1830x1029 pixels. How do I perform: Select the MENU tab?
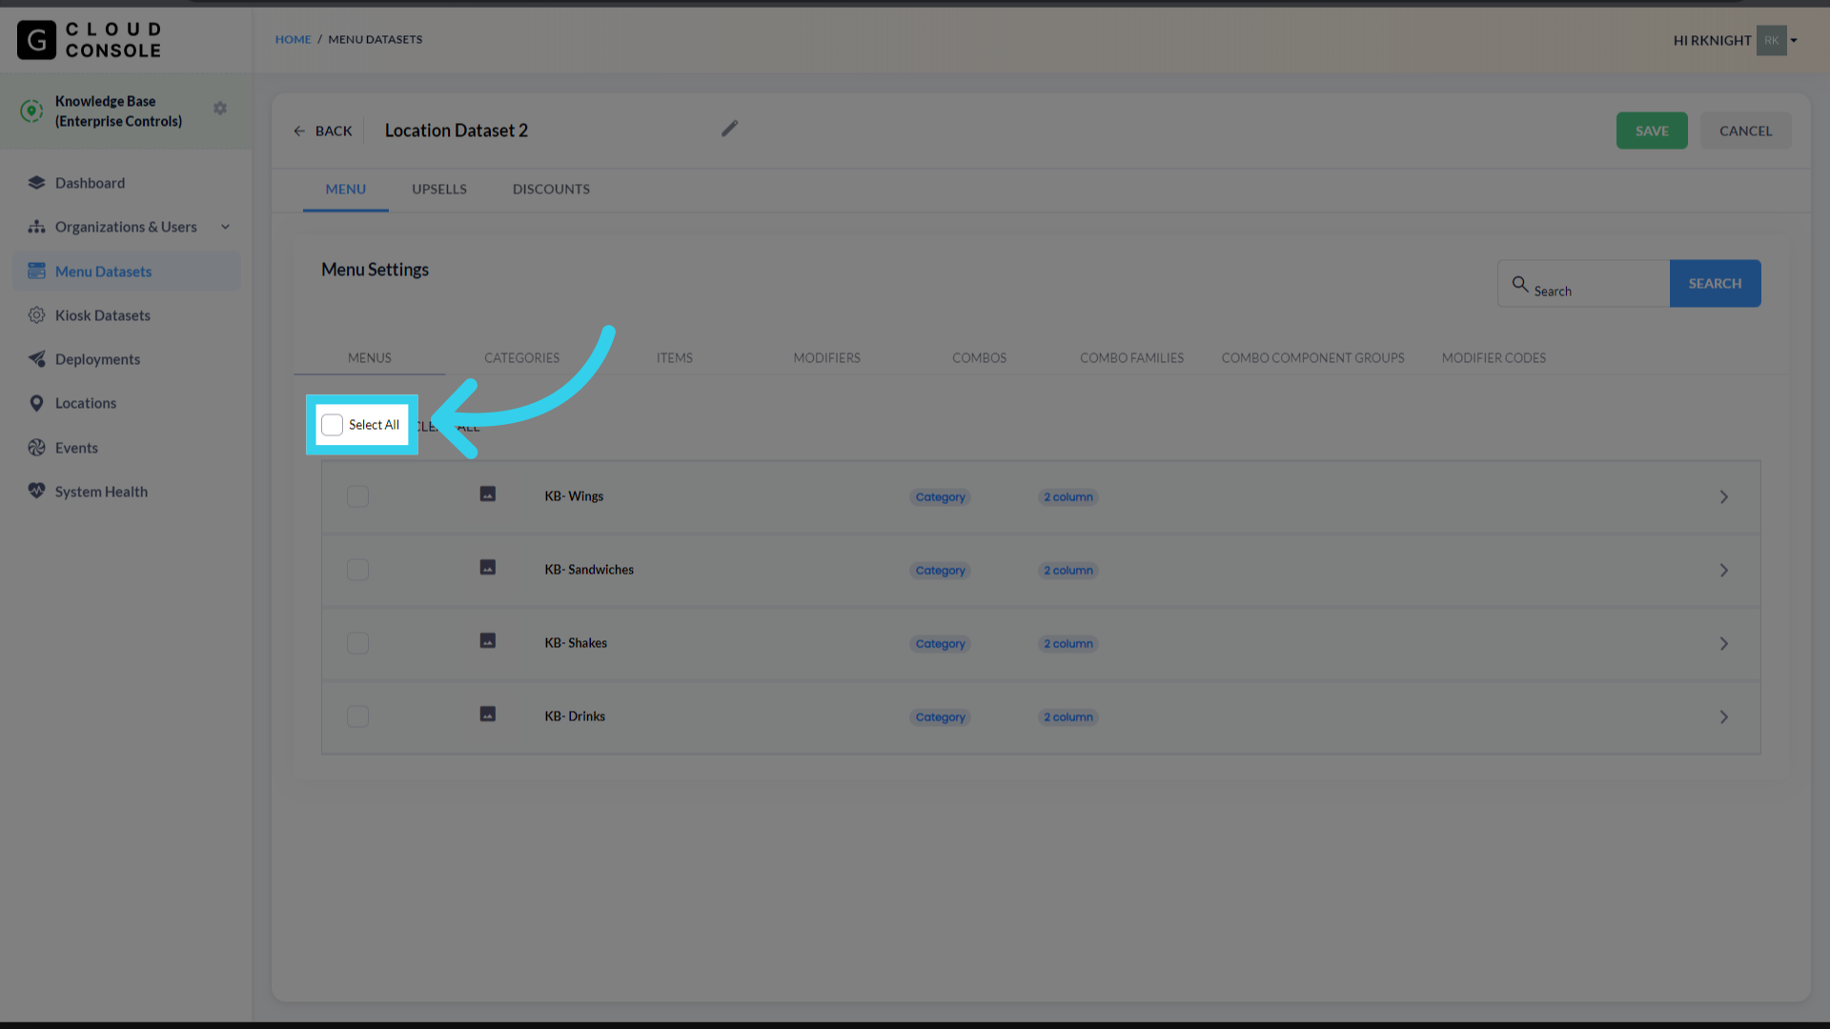coord(345,189)
